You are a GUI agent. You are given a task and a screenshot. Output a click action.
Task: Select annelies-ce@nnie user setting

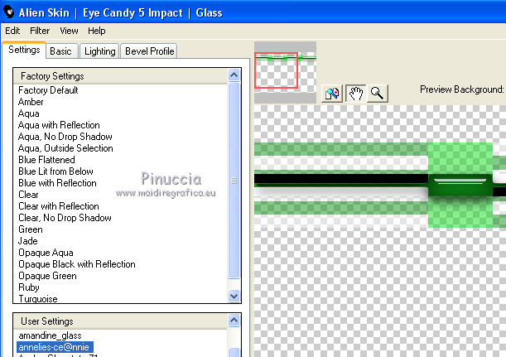[55, 347]
